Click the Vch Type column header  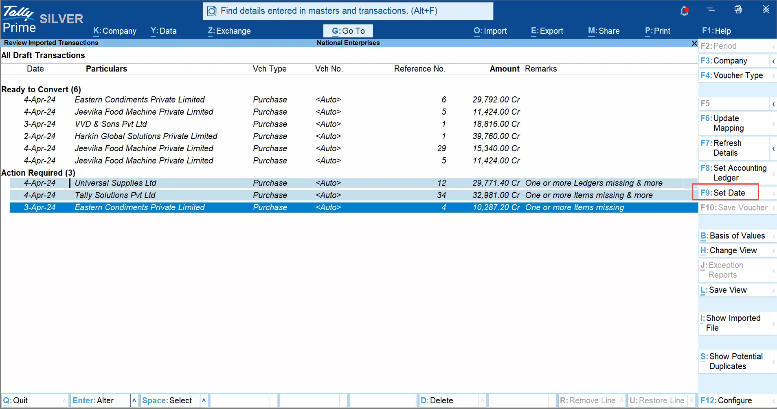click(x=270, y=69)
